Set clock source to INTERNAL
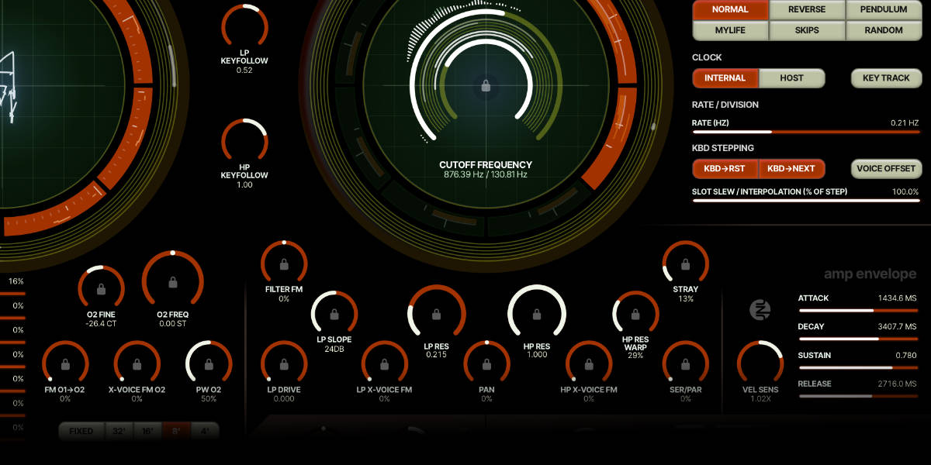 pyautogui.click(x=725, y=78)
